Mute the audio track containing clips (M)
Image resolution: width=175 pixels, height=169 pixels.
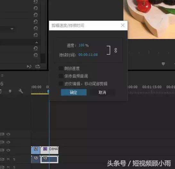point(8,159)
